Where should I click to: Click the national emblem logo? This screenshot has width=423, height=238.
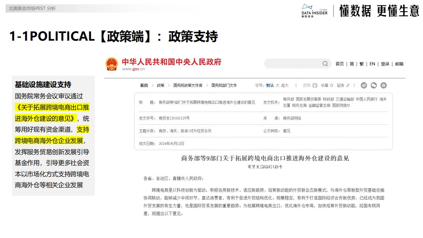(x=112, y=64)
